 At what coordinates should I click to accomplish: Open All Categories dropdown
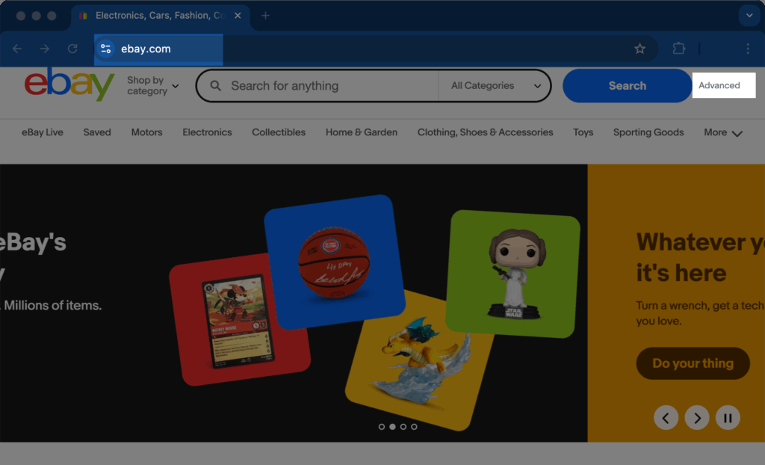click(x=496, y=86)
